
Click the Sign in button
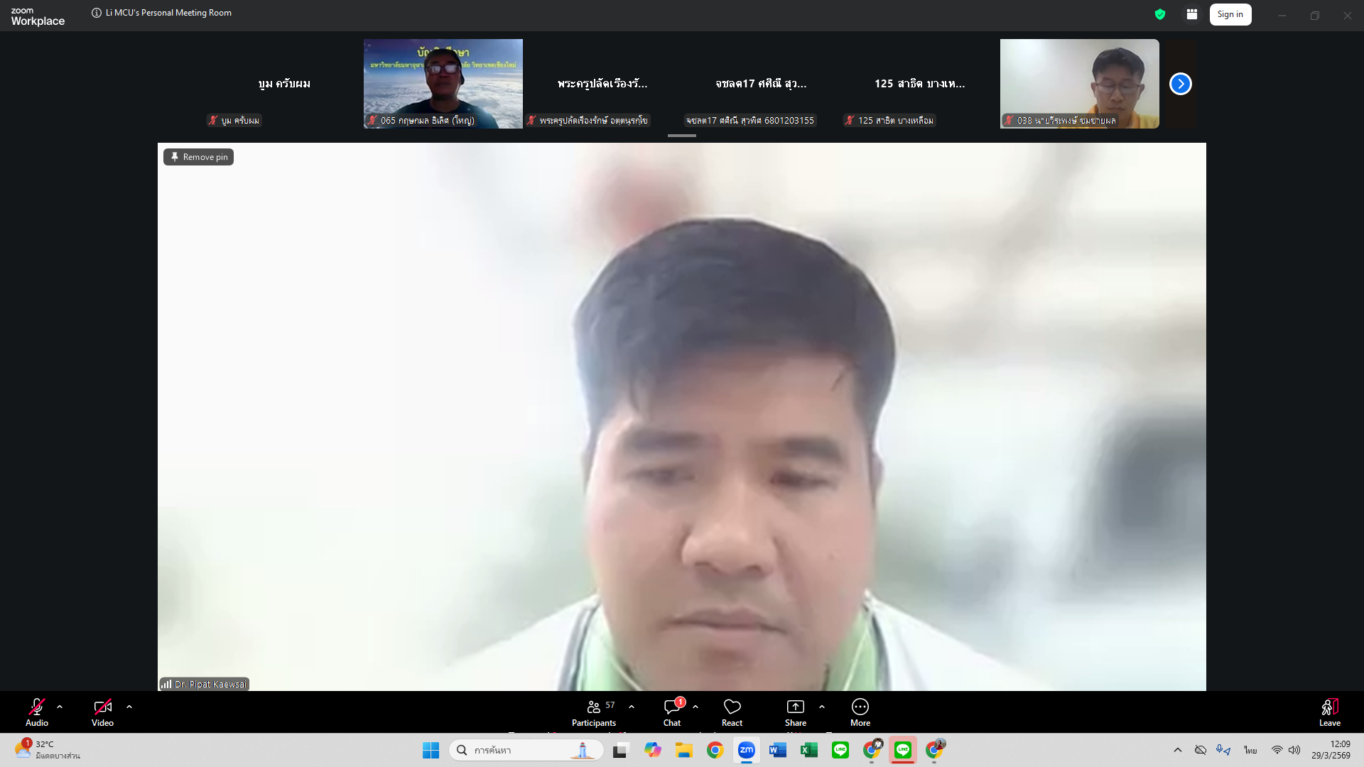click(1230, 14)
